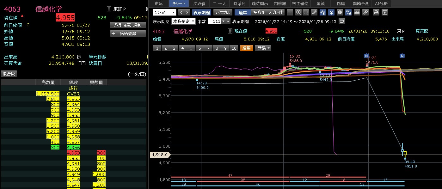442x189 pixels.
Task: Click the 本数 input field showing 111
Action: pos(214,21)
